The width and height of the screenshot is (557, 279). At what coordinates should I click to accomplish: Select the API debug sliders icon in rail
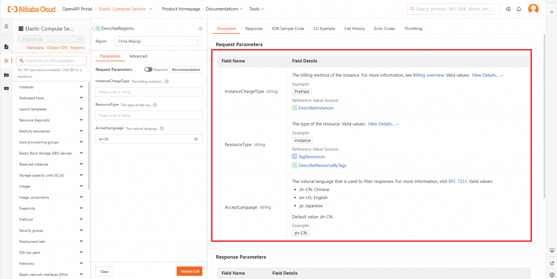[x=6, y=61]
